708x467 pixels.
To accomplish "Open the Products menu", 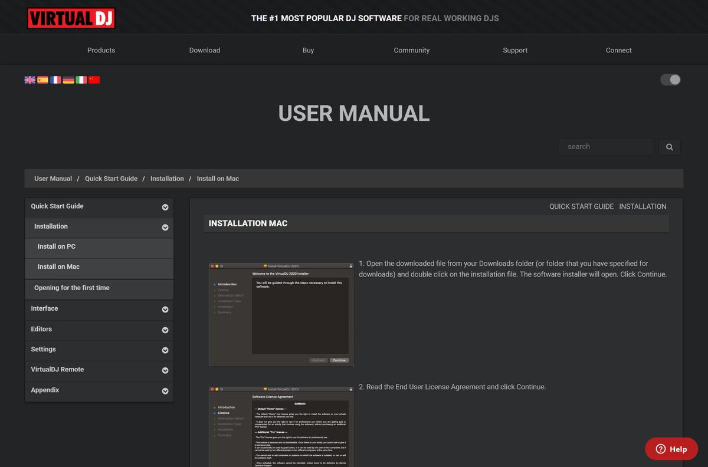I will tap(101, 50).
